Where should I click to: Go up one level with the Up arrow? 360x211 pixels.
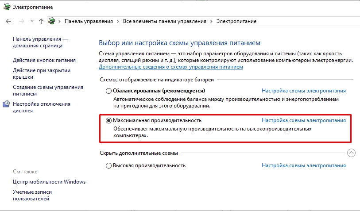[41, 21]
